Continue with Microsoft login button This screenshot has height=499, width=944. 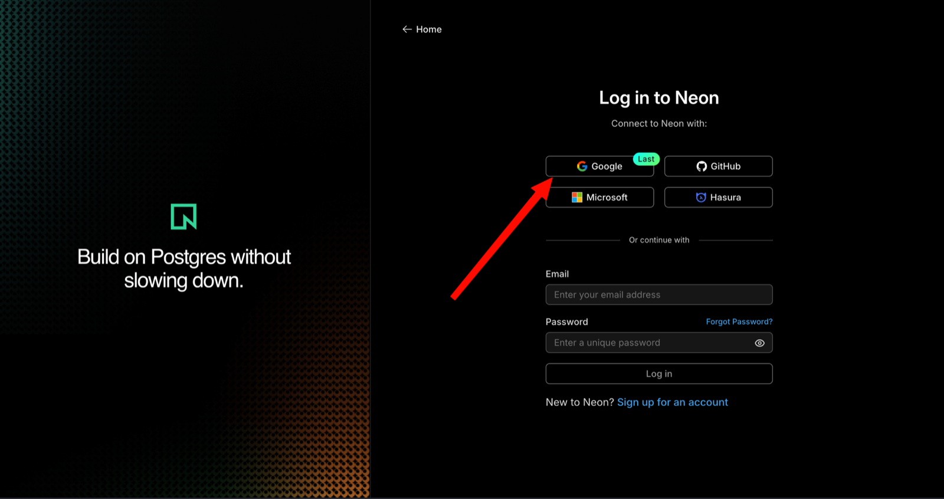[x=599, y=198]
